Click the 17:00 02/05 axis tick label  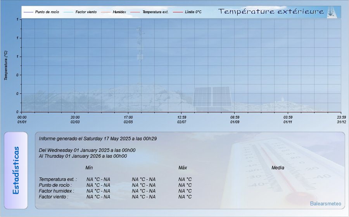coord(128,120)
